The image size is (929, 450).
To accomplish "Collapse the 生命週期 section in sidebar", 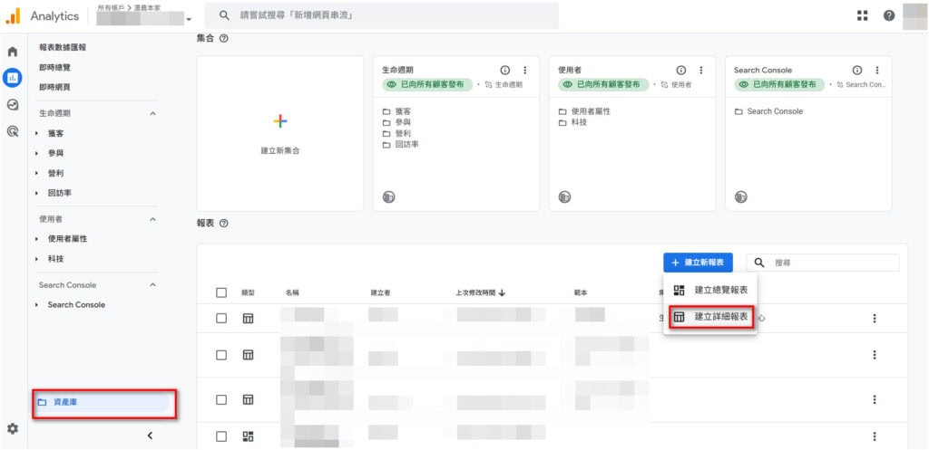I will [152, 113].
